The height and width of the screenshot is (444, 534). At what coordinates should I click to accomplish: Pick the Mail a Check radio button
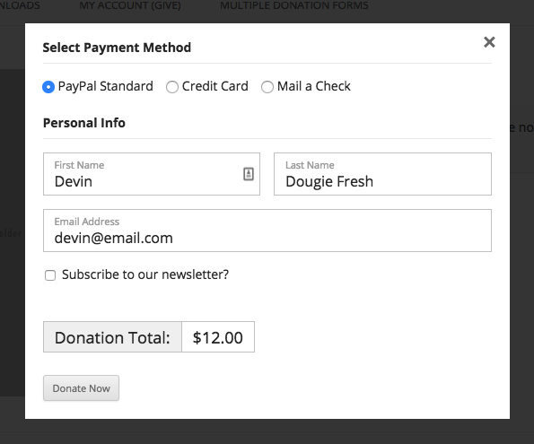click(x=267, y=87)
